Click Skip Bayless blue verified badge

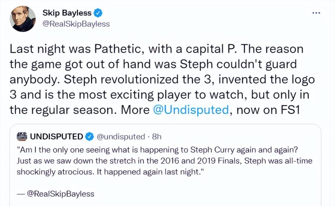(98, 13)
